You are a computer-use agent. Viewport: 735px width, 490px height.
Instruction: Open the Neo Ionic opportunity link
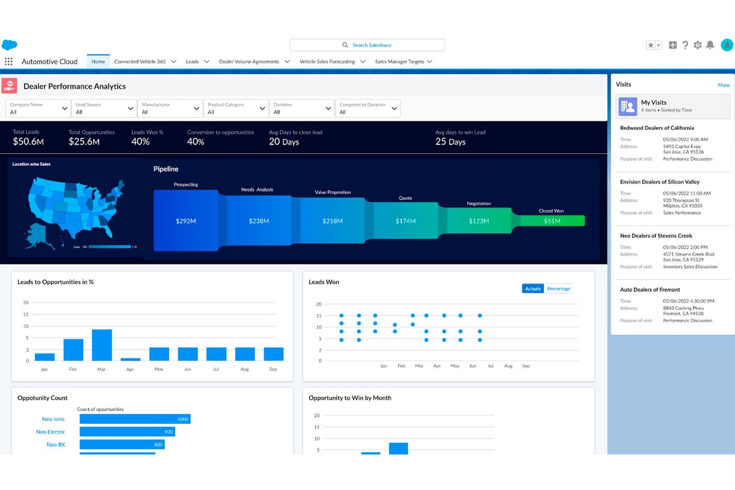(x=53, y=419)
